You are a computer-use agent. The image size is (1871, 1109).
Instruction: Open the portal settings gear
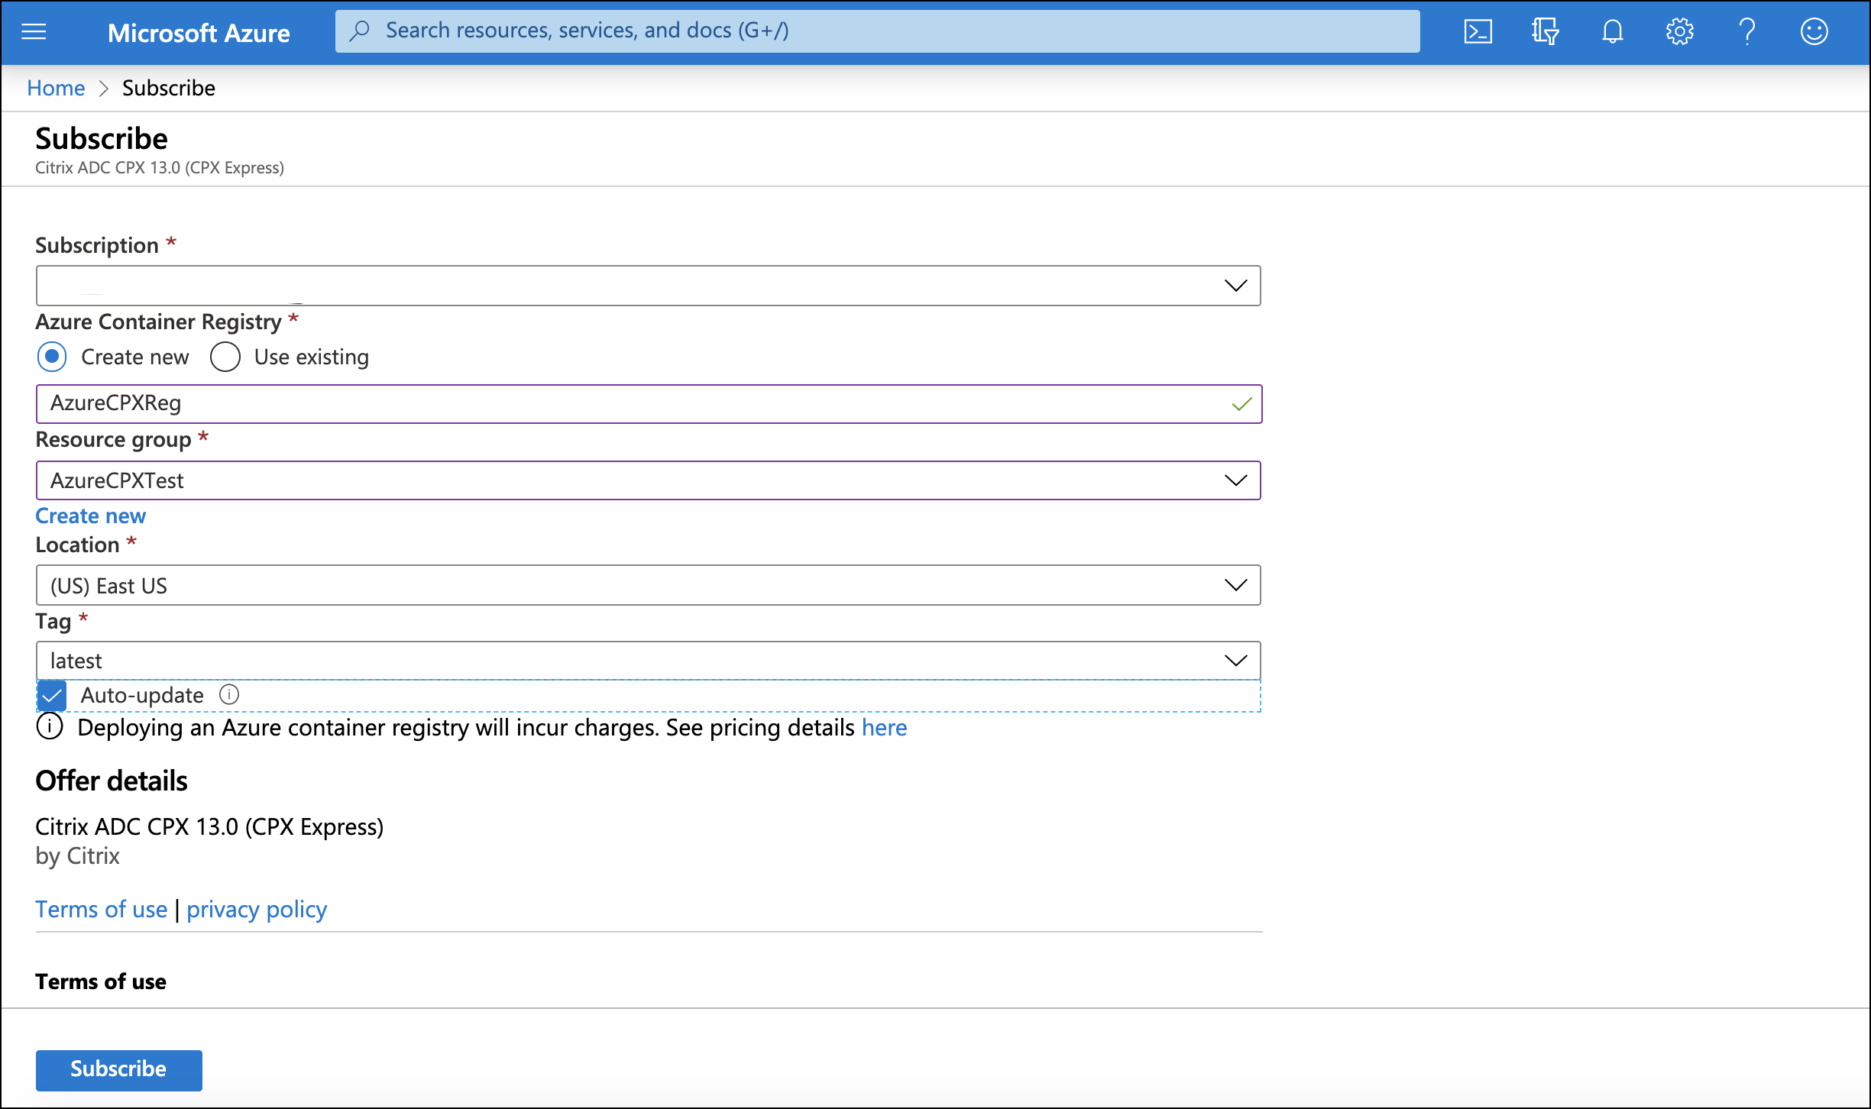(x=1679, y=31)
